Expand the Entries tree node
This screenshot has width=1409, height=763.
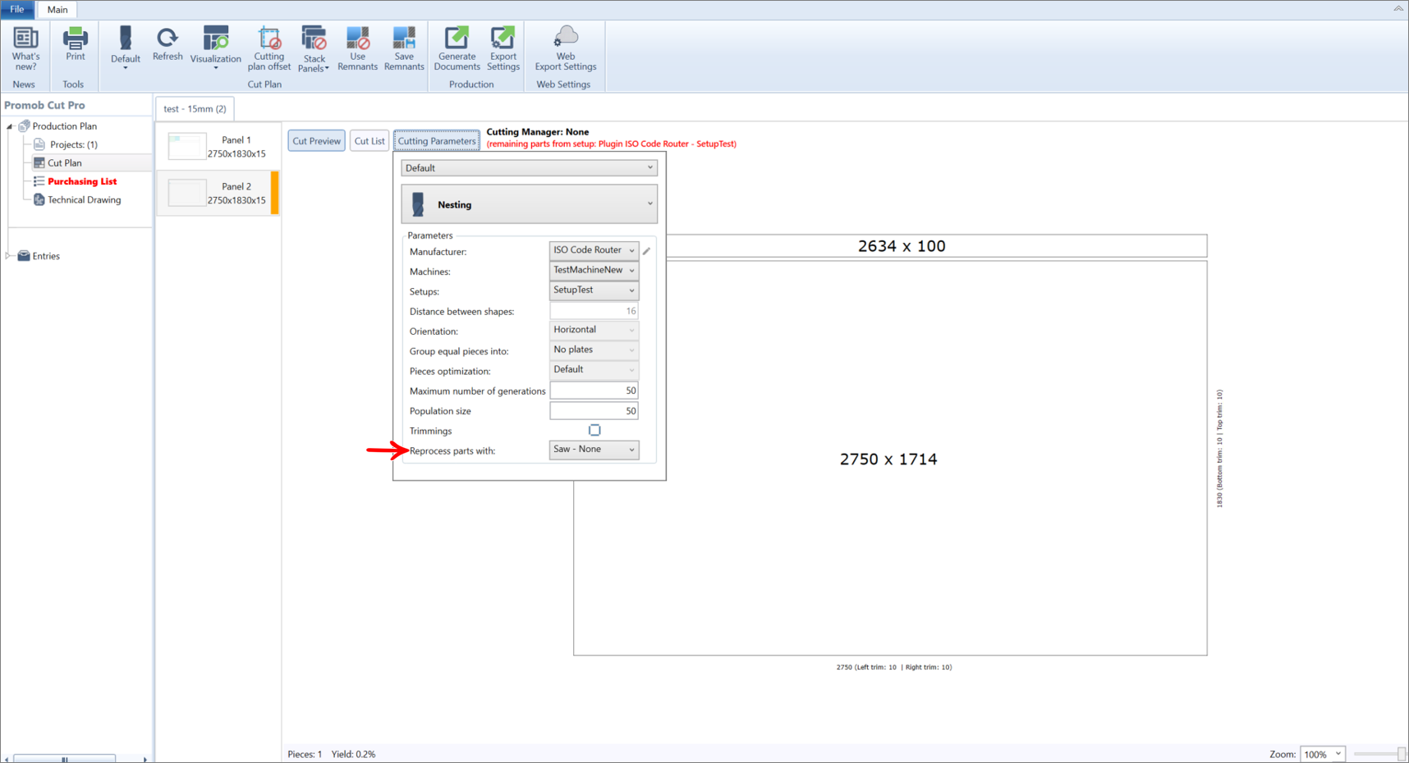8,256
